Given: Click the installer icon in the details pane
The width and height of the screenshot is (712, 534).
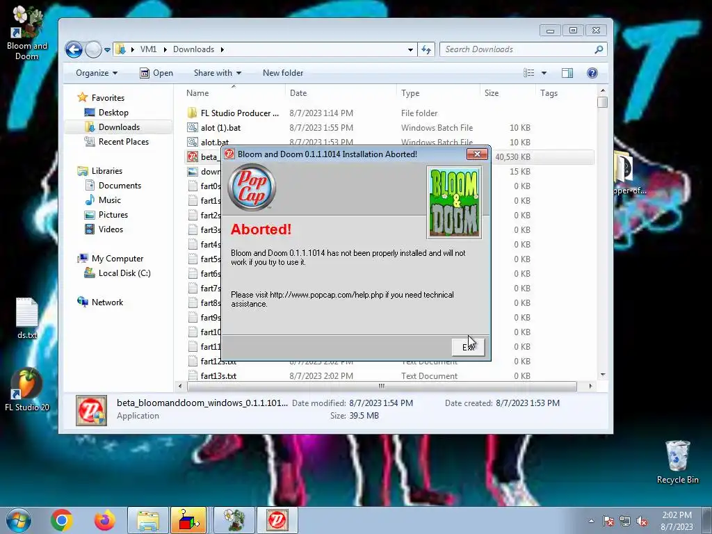Looking at the screenshot, I should (91, 410).
